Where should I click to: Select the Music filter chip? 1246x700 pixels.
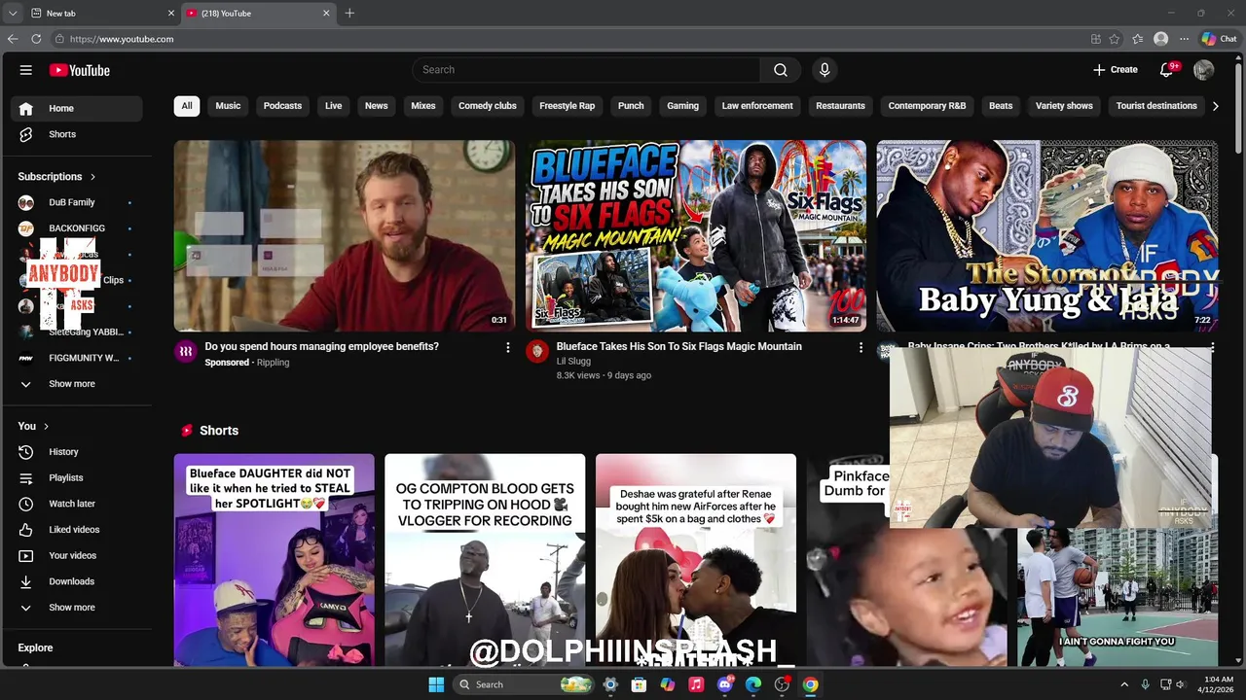coord(228,106)
